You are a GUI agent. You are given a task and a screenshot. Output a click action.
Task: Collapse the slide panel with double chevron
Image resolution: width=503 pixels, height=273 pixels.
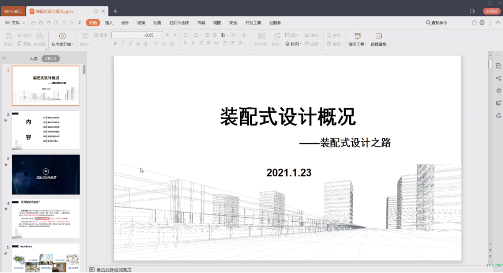pos(4,59)
